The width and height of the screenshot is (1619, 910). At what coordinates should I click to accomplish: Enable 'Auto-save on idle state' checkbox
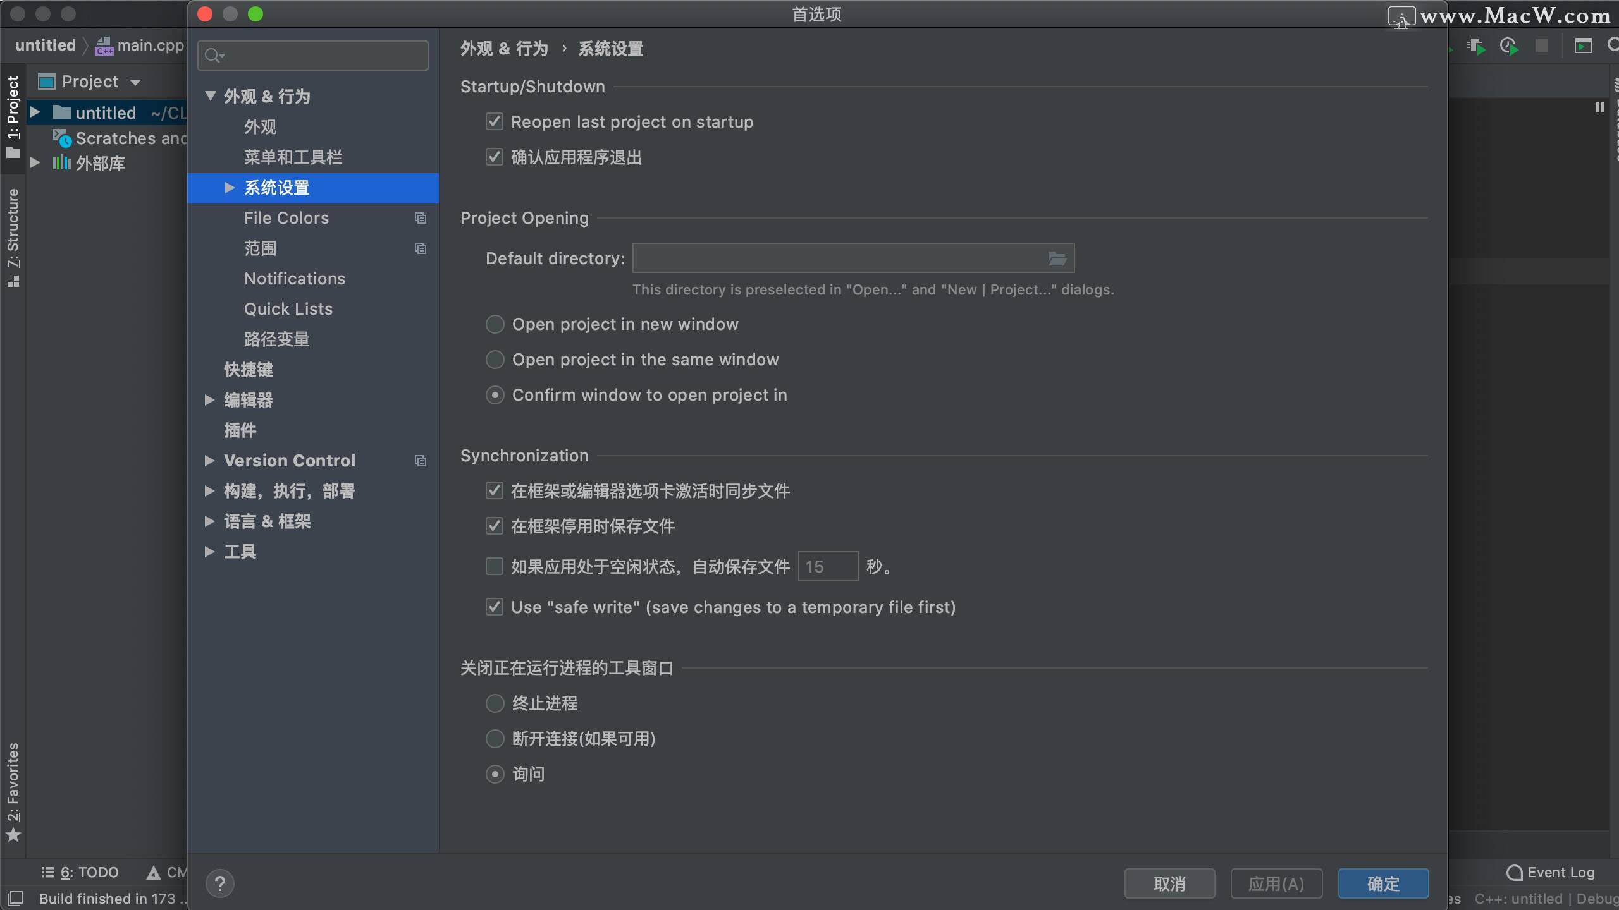coord(495,567)
